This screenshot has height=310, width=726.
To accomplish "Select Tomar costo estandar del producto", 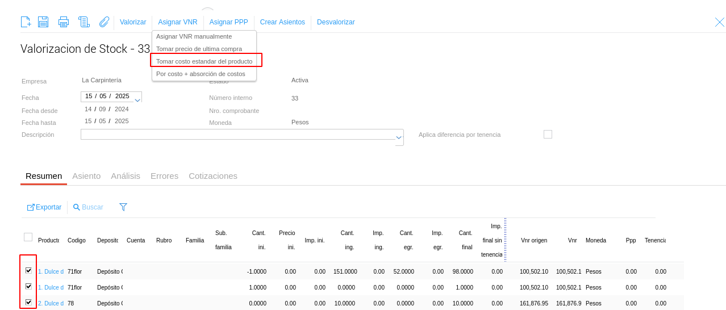I will pyautogui.click(x=204, y=61).
